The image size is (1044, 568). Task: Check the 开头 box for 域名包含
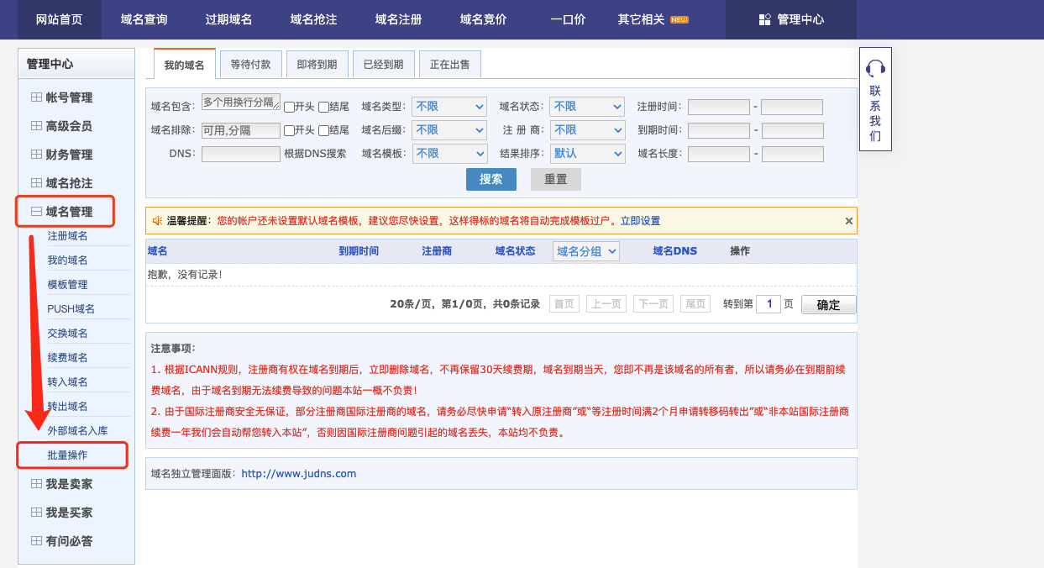point(289,107)
